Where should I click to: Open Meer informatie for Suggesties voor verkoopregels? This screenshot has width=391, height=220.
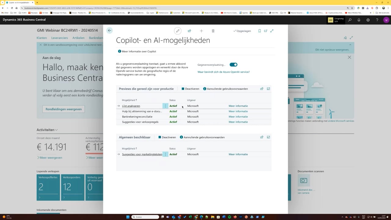238,122
